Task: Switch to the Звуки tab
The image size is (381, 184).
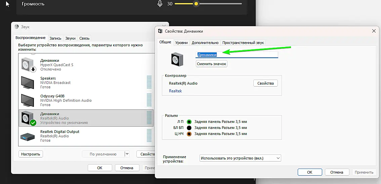Action: [x=71, y=38]
